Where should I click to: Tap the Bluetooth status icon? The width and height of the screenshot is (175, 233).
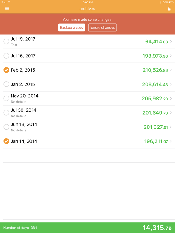[x=160, y=2]
